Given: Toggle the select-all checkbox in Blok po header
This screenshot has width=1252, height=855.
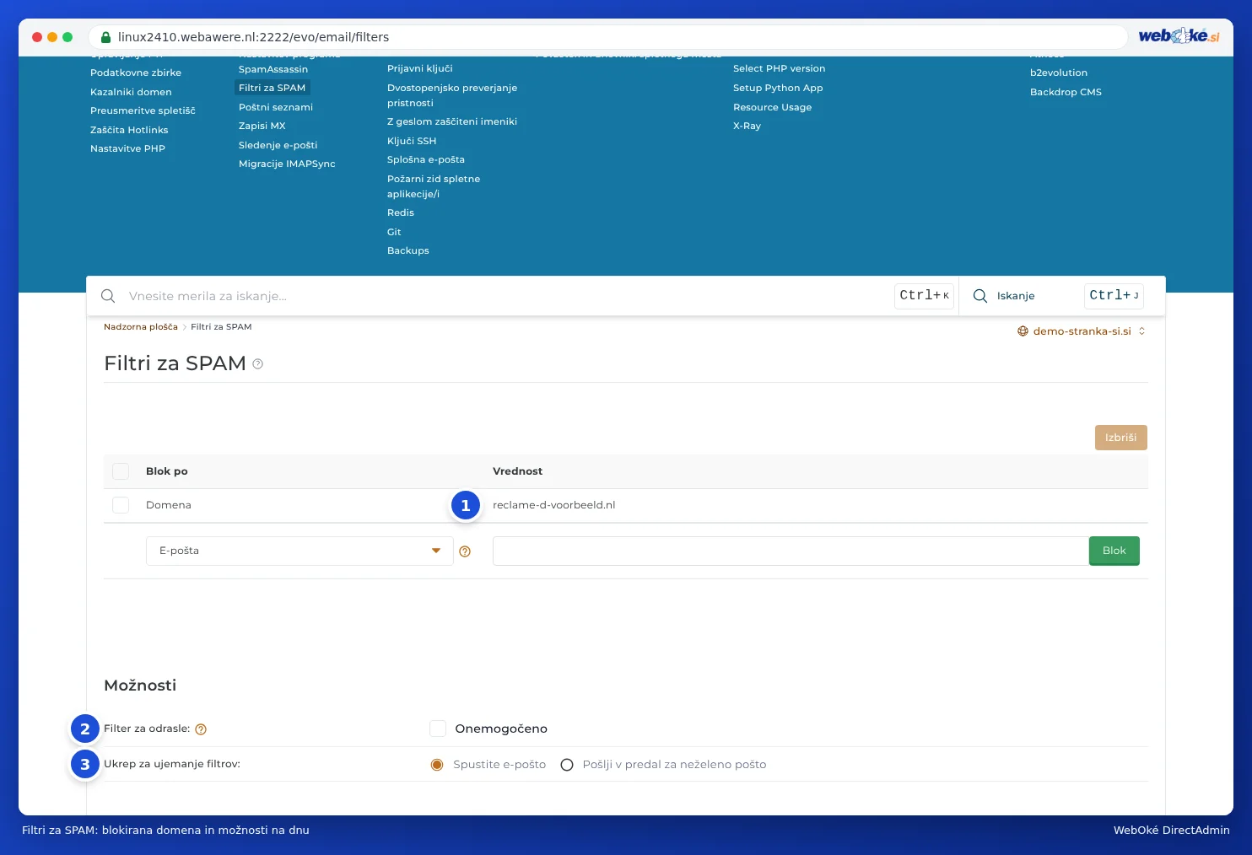Looking at the screenshot, I should [x=121, y=471].
